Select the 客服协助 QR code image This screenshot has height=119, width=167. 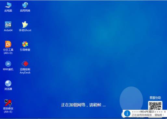155,105
